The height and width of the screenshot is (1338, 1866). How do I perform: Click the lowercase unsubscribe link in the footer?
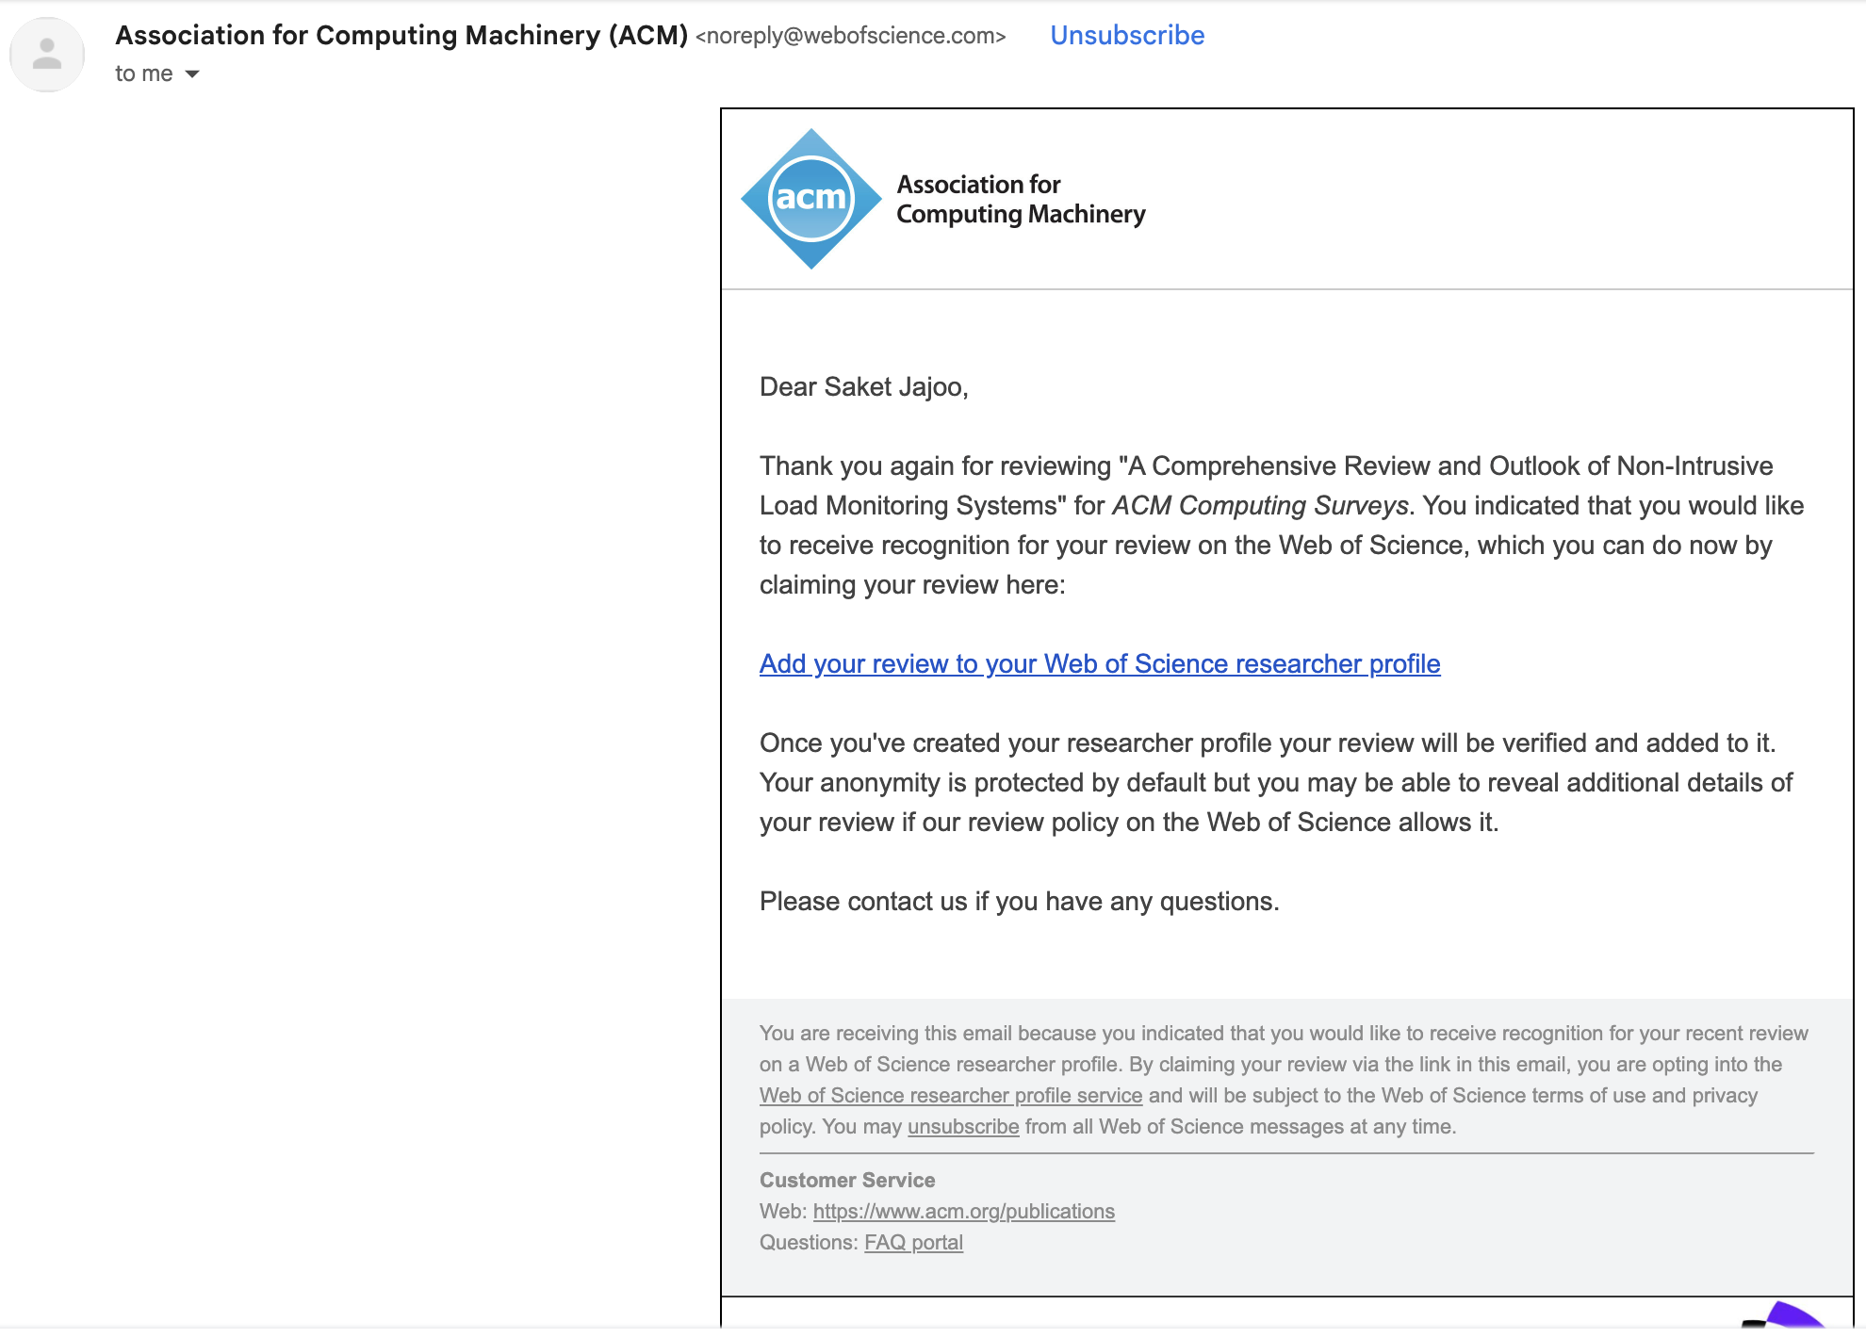coord(963,1127)
